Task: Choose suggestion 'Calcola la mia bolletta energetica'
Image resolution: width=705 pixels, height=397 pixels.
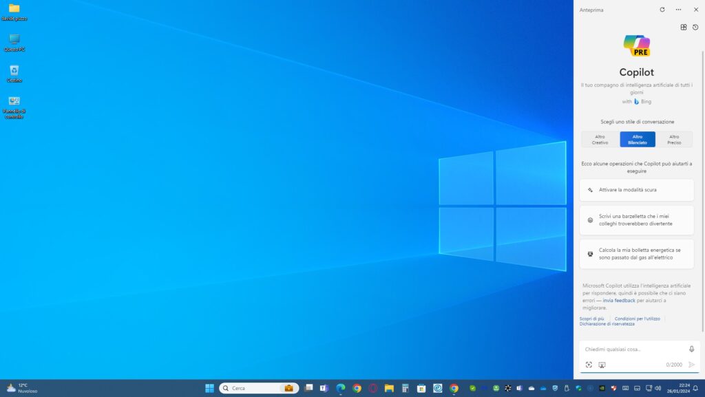Action: (x=637, y=254)
